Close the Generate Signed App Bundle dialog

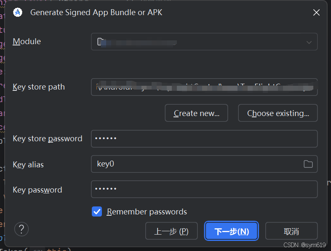pyautogui.click(x=316, y=13)
